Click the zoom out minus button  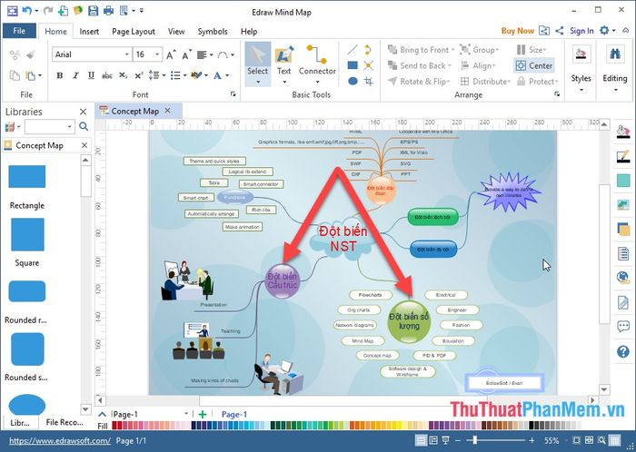click(x=458, y=440)
